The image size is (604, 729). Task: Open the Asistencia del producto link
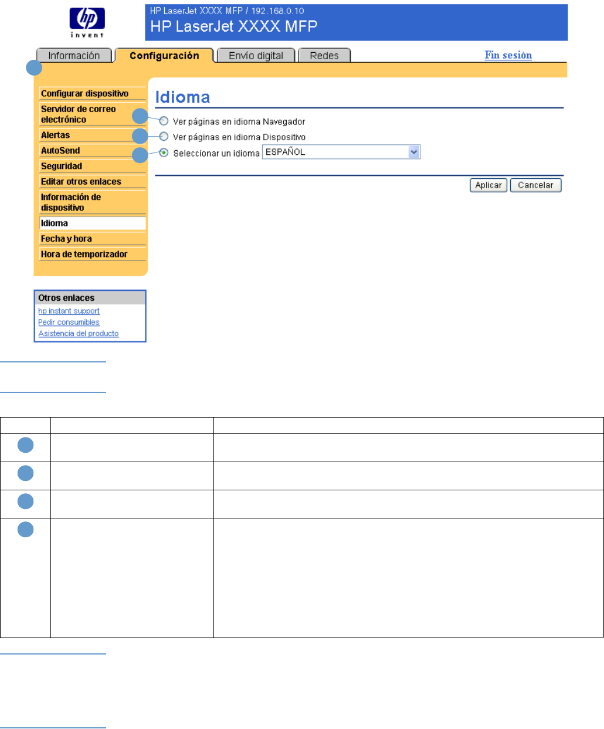[79, 333]
